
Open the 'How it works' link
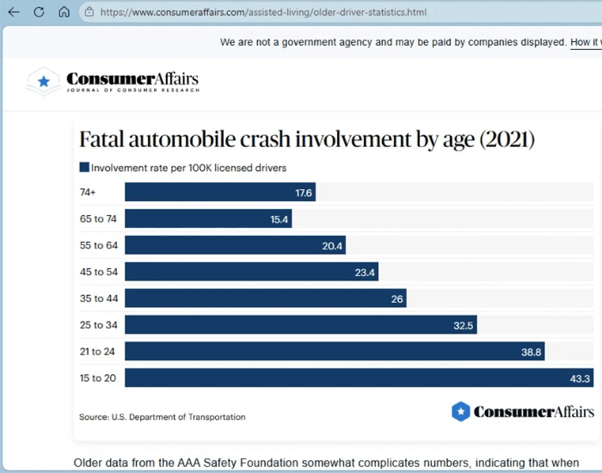pos(586,43)
